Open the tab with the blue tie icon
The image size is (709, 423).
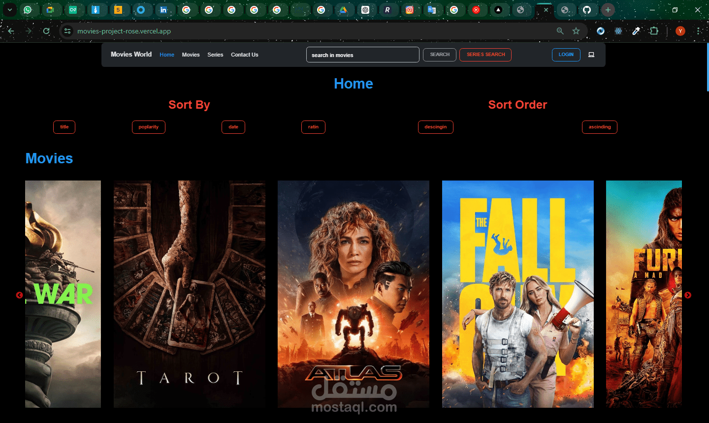(x=96, y=10)
